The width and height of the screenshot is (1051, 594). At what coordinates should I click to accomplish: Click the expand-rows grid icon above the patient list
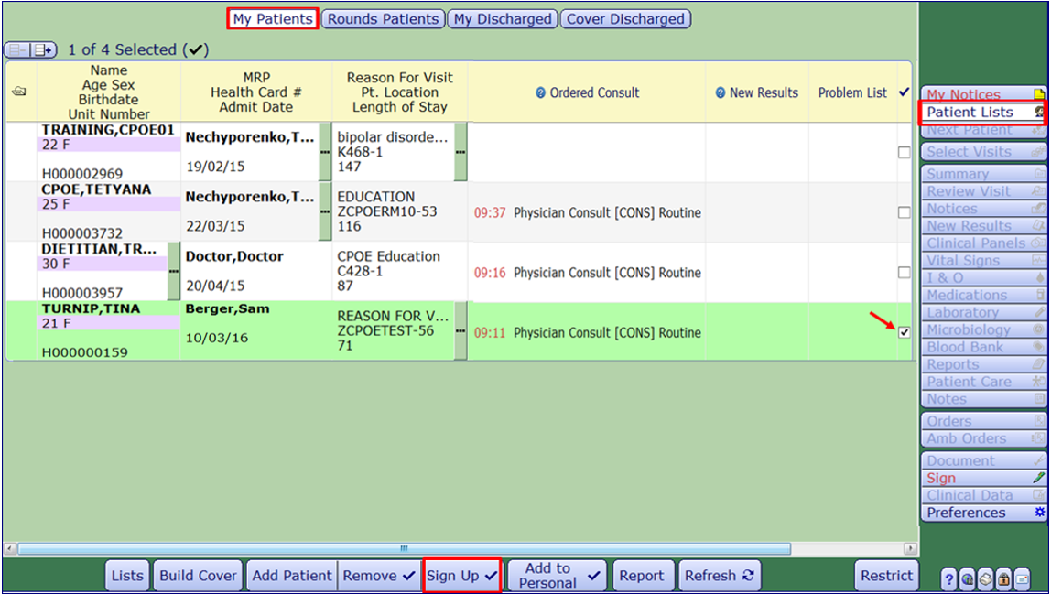tap(41, 49)
